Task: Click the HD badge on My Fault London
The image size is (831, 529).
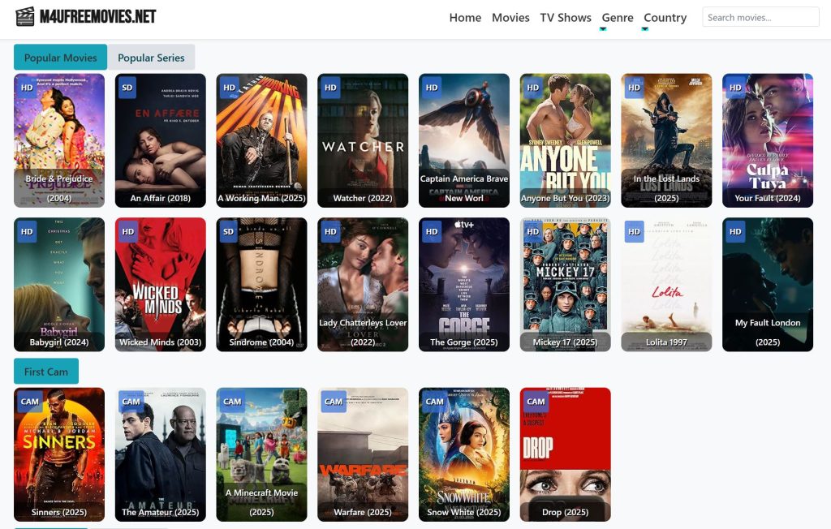Action: pos(735,231)
